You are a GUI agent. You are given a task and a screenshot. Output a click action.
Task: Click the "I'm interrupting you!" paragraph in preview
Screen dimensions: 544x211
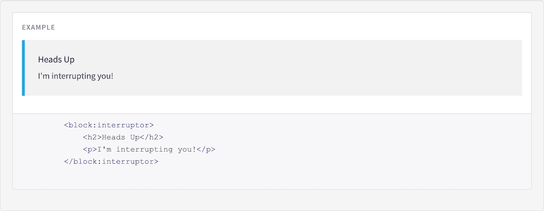tap(75, 76)
